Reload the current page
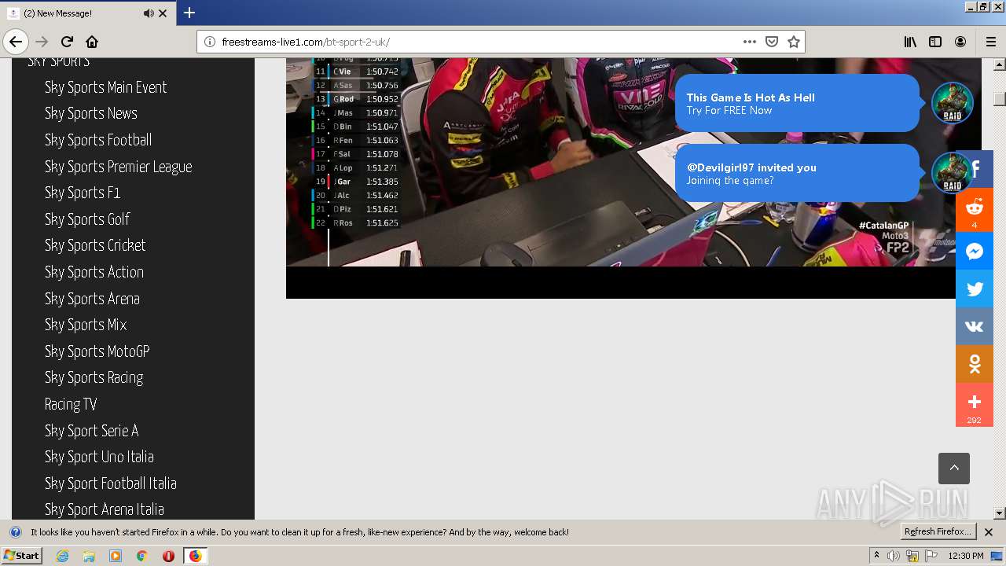1006x566 pixels. [x=67, y=42]
